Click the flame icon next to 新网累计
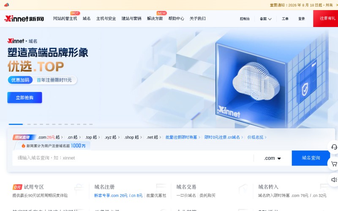 click(x=23, y=146)
